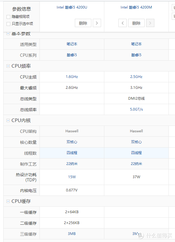The width and height of the screenshot is (175, 242).
Task: Click the 线程数 row label
Action: (x=30, y=153)
